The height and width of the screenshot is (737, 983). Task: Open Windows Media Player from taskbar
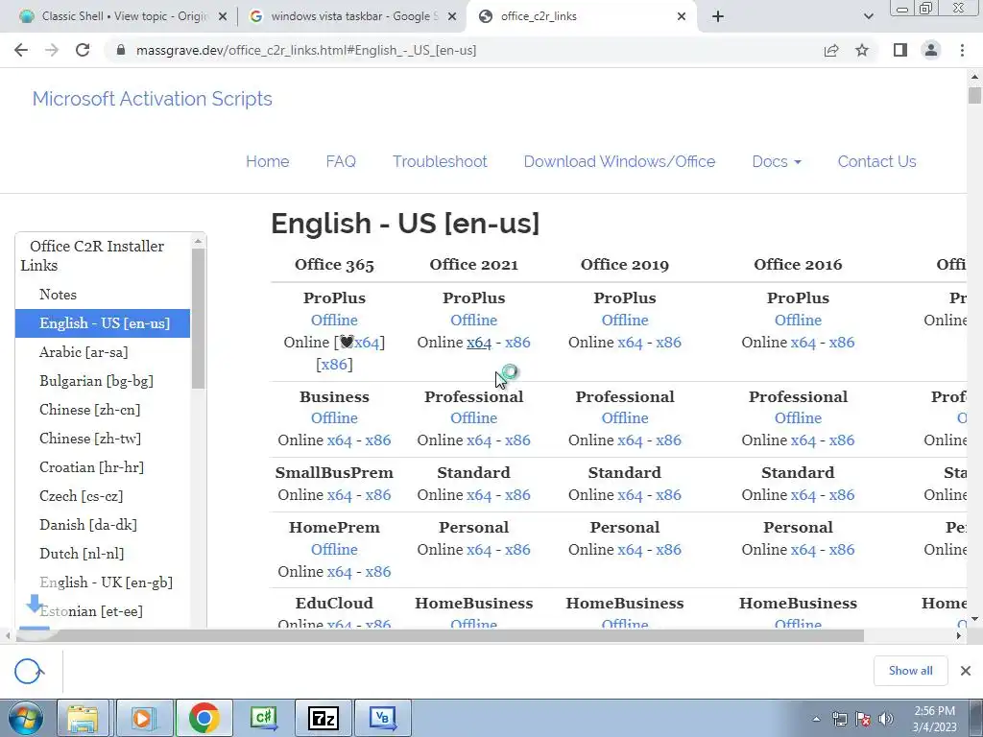[144, 718]
